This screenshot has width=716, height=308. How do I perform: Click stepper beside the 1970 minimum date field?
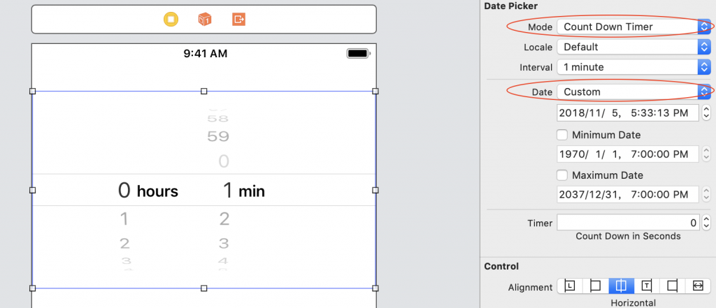click(706, 154)
